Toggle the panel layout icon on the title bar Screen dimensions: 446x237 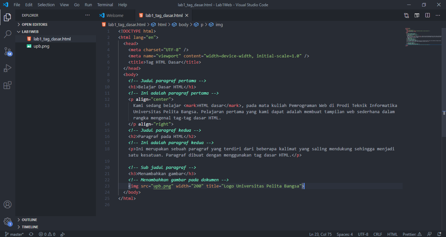tap(417, 15)
